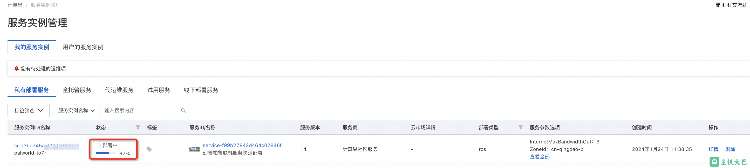Viewport: 750px width, 168px height.
Task: Click the deploying spinner status icon
Action: 98,145
